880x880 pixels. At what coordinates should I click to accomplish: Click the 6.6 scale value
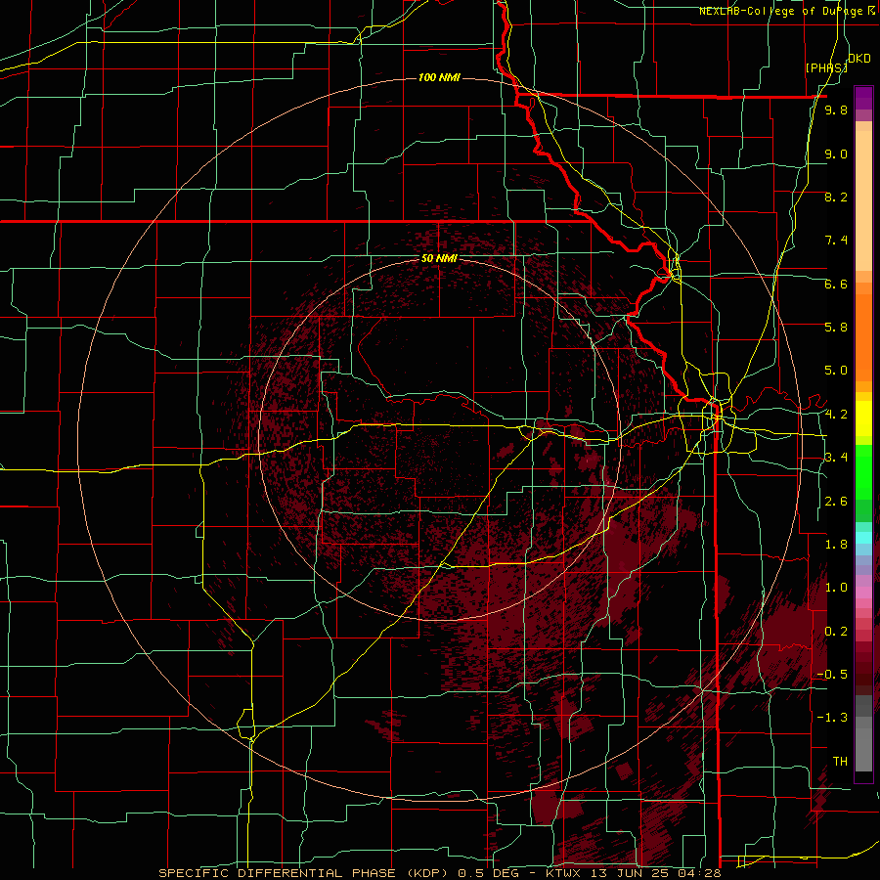click(x=836, y=284)
